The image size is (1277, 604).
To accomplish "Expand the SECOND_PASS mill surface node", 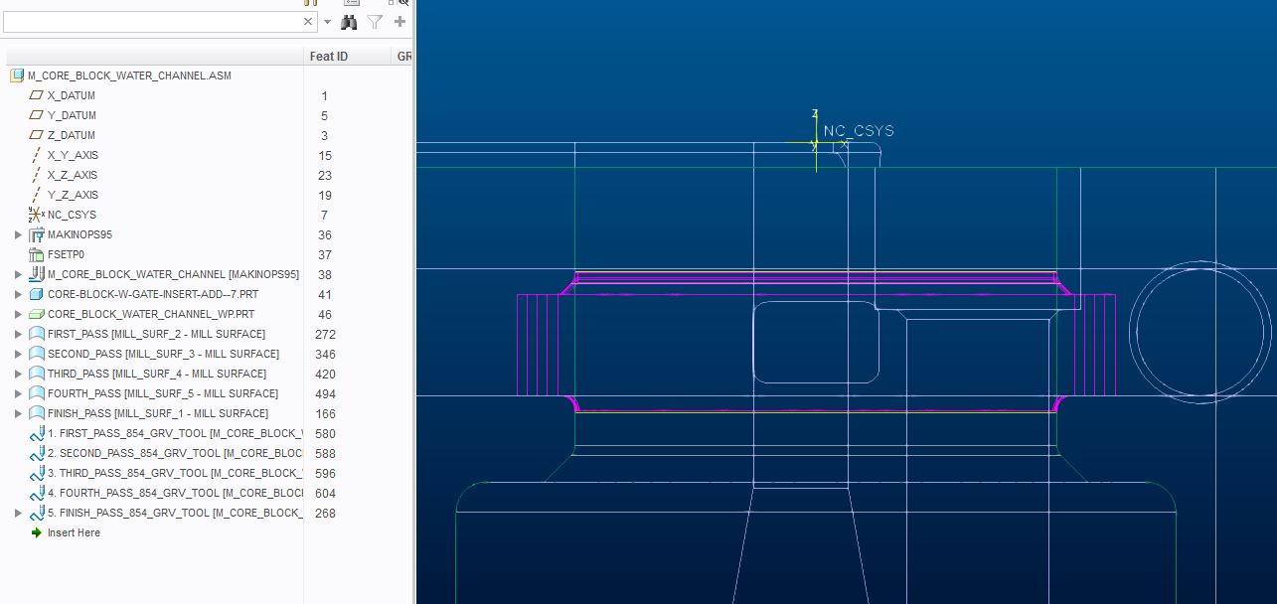I will coord(18,354).
